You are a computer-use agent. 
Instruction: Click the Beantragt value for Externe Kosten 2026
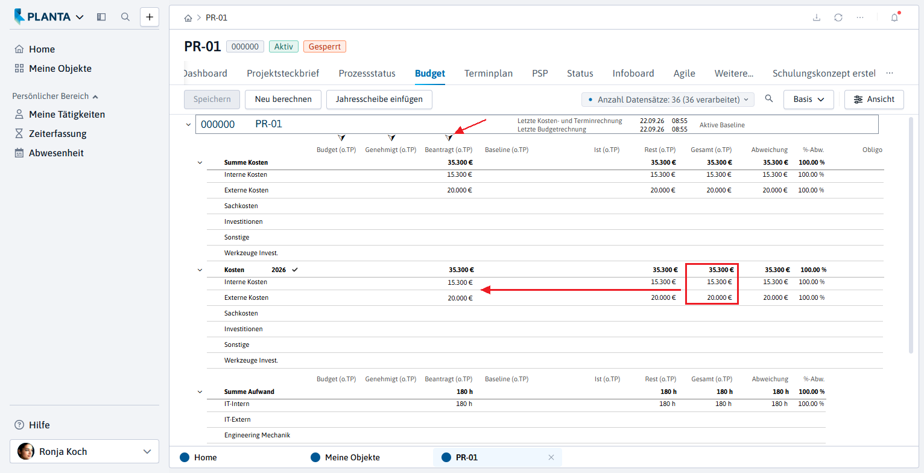click(x=460, y=298)
